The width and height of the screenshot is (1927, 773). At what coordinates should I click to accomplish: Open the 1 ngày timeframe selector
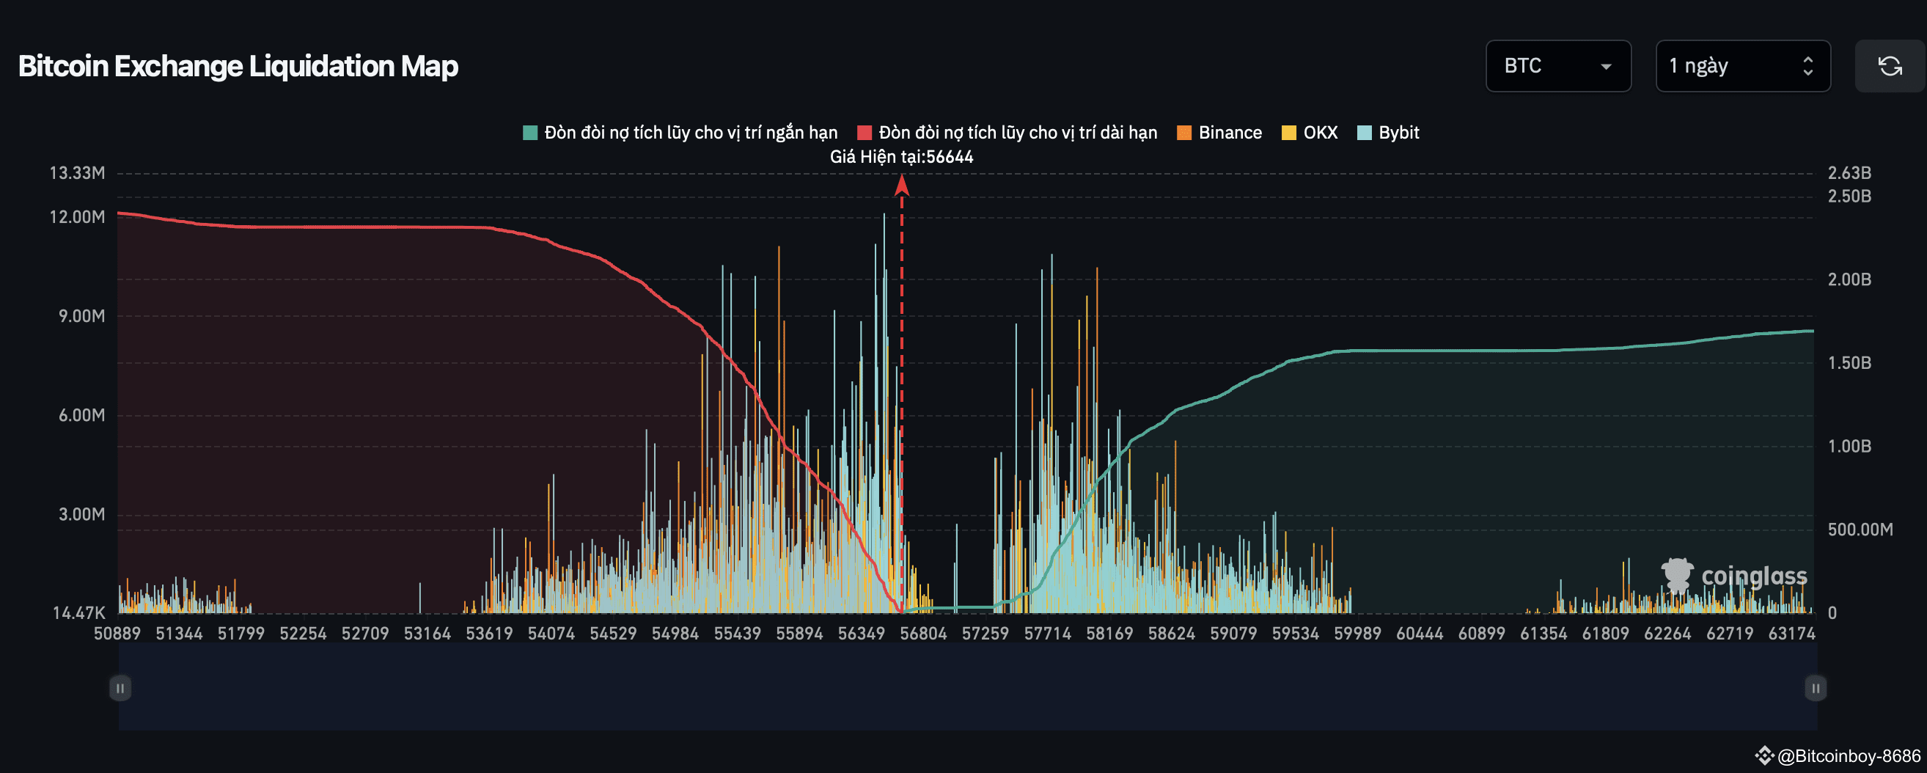click(1743, 66)
